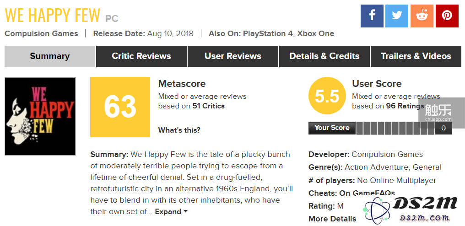The width and height of the screenshot is (465, 226).
Task: Expand the full game summary
Action: 172,212
